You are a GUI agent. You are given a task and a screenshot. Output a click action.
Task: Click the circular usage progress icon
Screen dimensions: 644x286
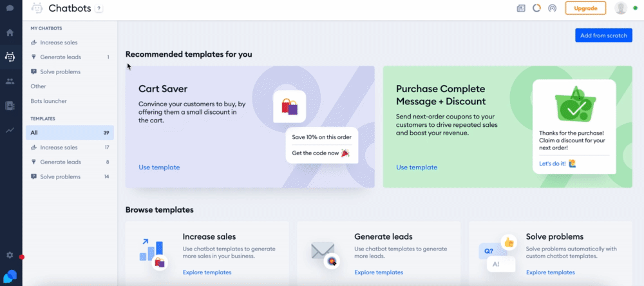click(x=536, y=8)
